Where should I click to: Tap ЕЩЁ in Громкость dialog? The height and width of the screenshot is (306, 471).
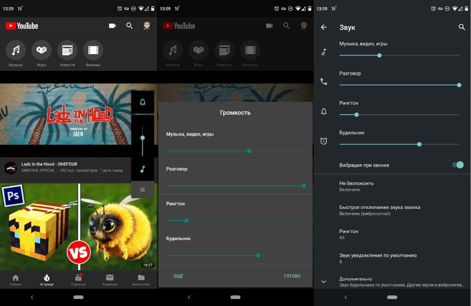click(x=178, y=276)
